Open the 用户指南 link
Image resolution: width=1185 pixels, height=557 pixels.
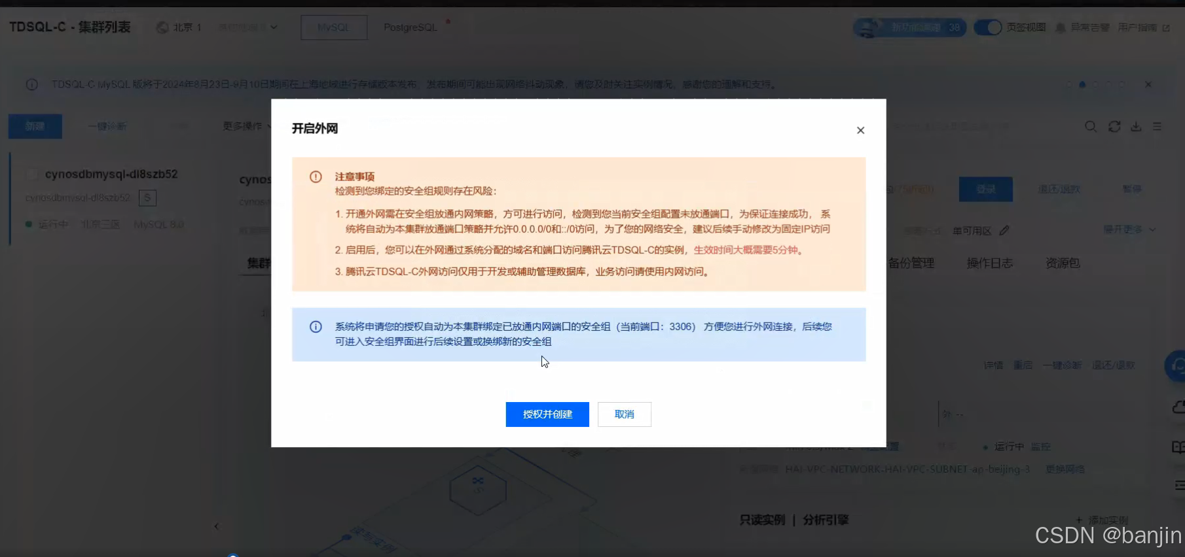[x=1144, y=27]
